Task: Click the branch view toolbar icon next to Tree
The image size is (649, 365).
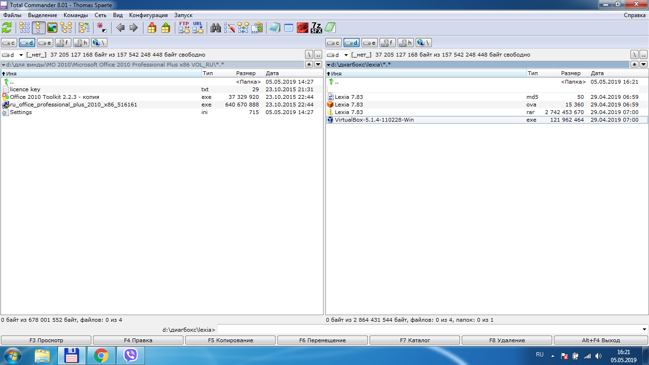Action: [84, 28]
